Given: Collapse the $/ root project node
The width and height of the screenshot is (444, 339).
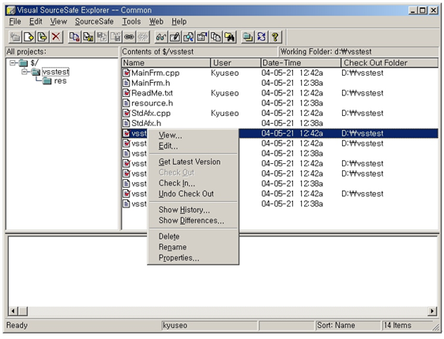Looking at the screenshot, I should tap(13, 63).
